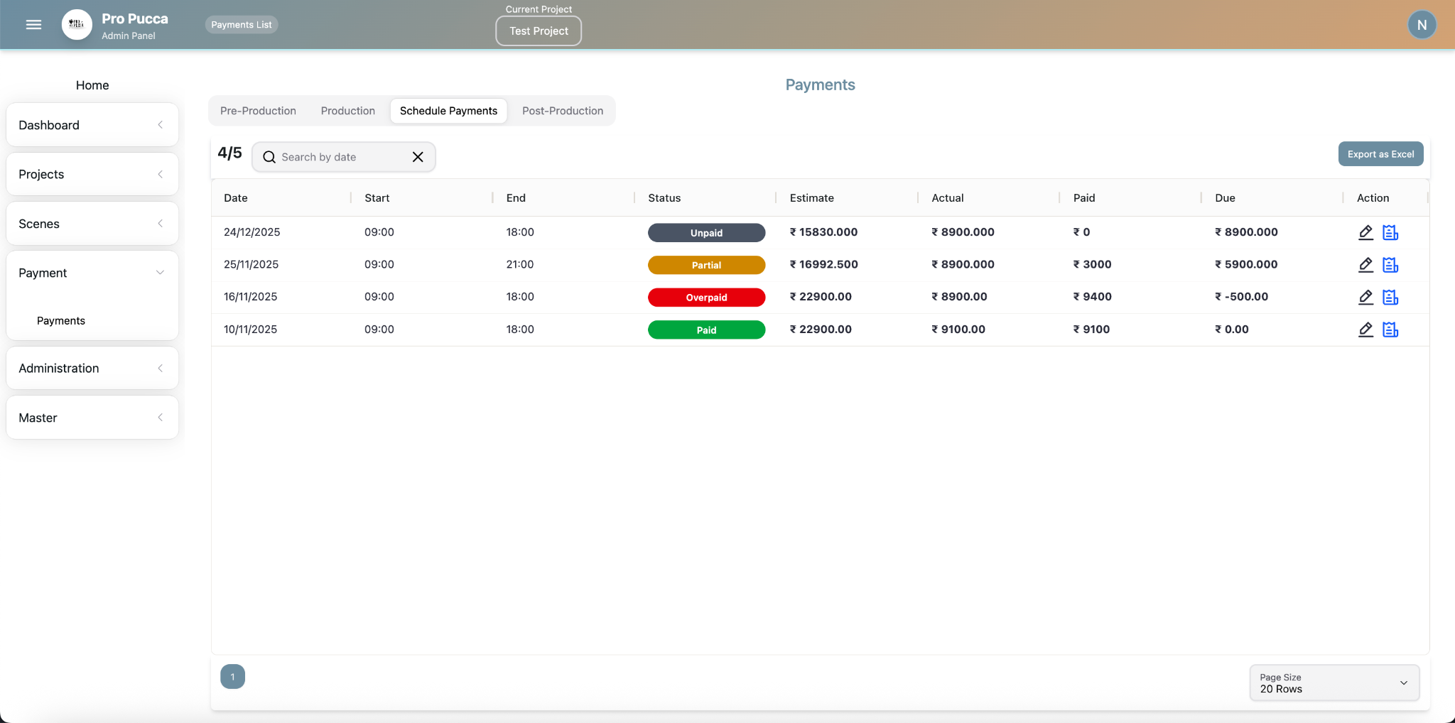1455x723 pixels.
Task: Open details icon for the Unpaid row
Action: [1390, 232]
